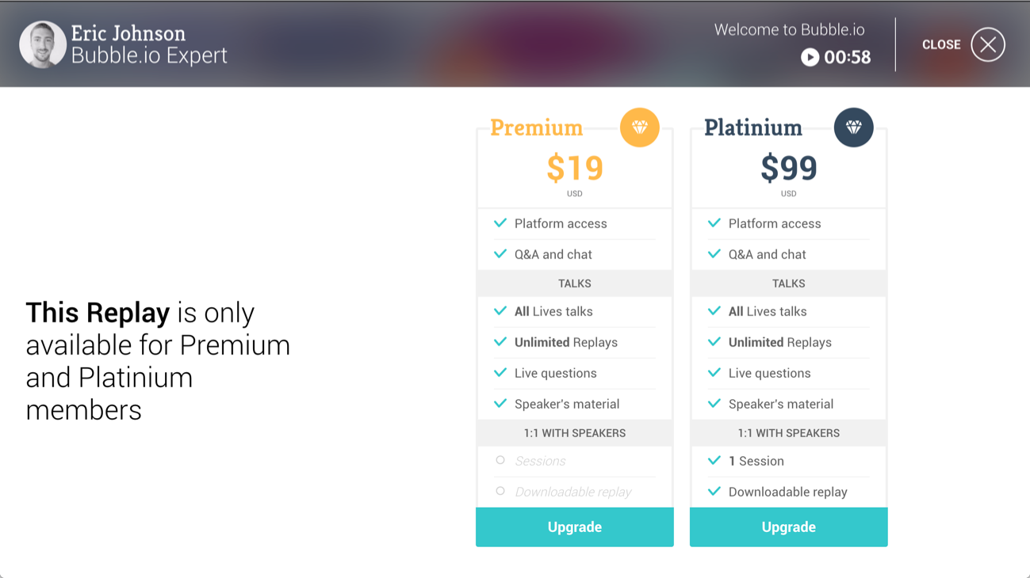Upgrade to the Premium plan
1030x578 pixels.
(x=574, y=527)
